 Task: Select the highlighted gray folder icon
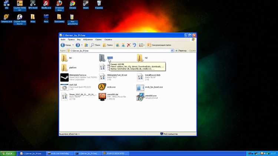click(x=102, y=58)
